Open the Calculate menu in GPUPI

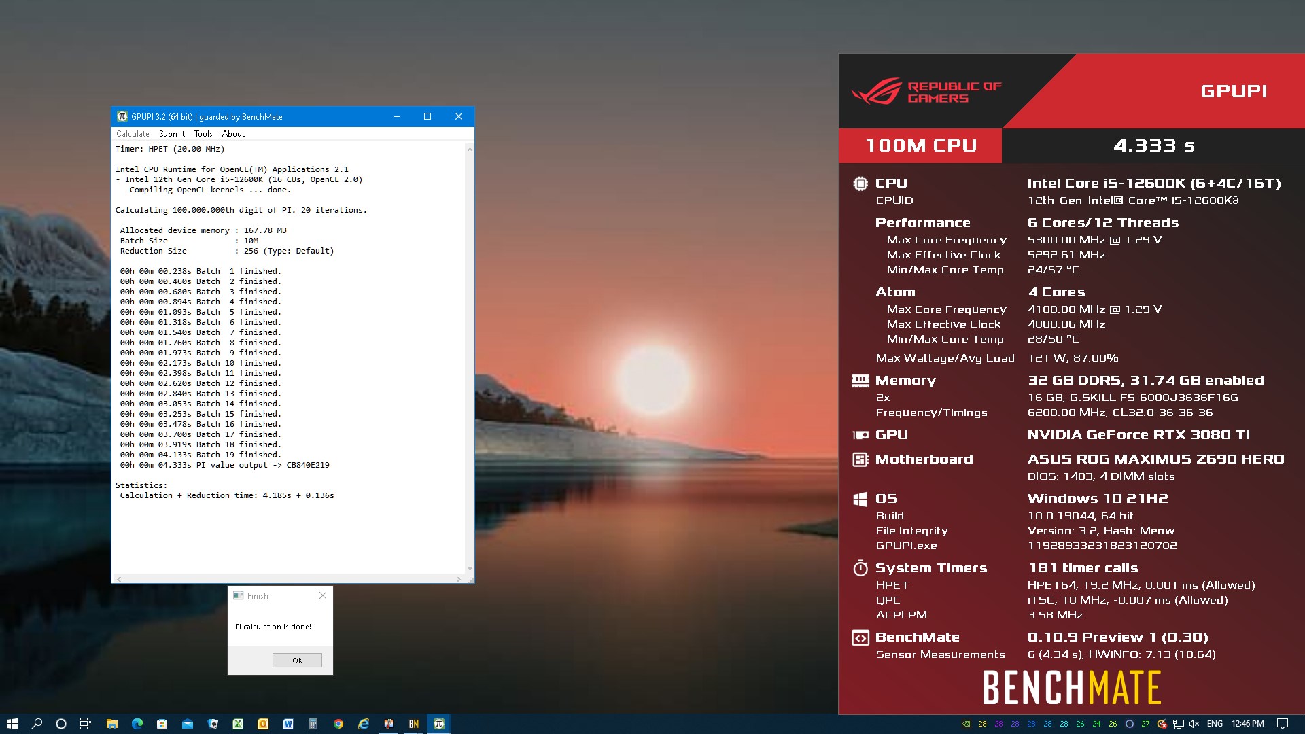pyautogui.click(x=133, y=134)
